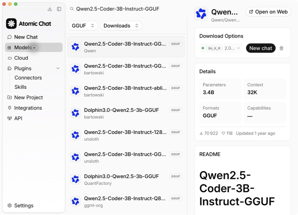Focus the model search field
298x215 pixels.
coord(126,9)
